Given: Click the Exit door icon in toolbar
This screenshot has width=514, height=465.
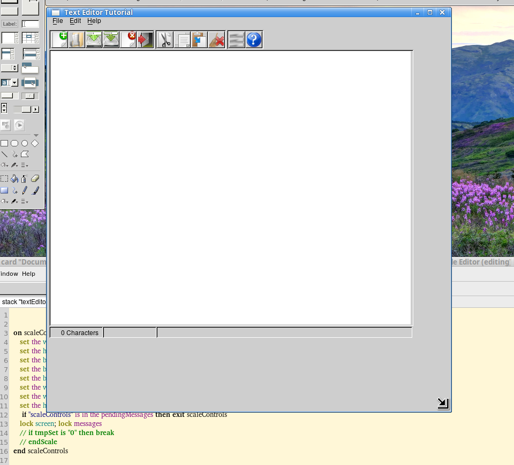Looking at the screenshot, I should pyautogui.click(x=145, y=40).
